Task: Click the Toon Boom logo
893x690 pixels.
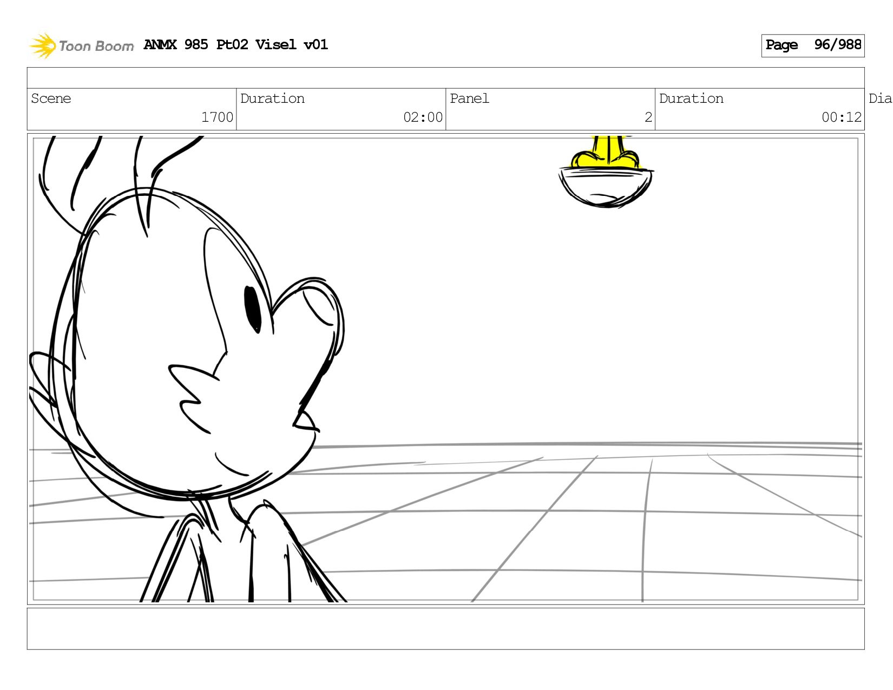Action: coord(81,45)
